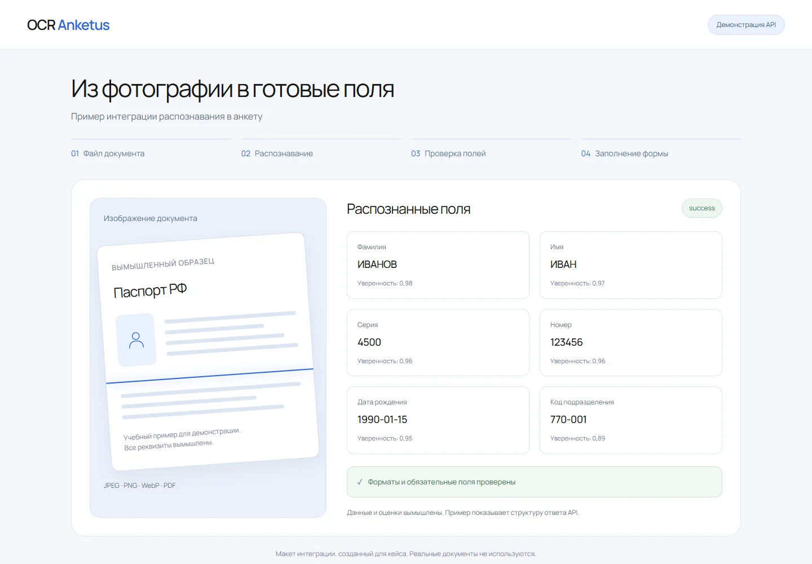Click Форматы и обязательные поля проверены message
This screenshot has width=812, height=564.
coord(442,482)
